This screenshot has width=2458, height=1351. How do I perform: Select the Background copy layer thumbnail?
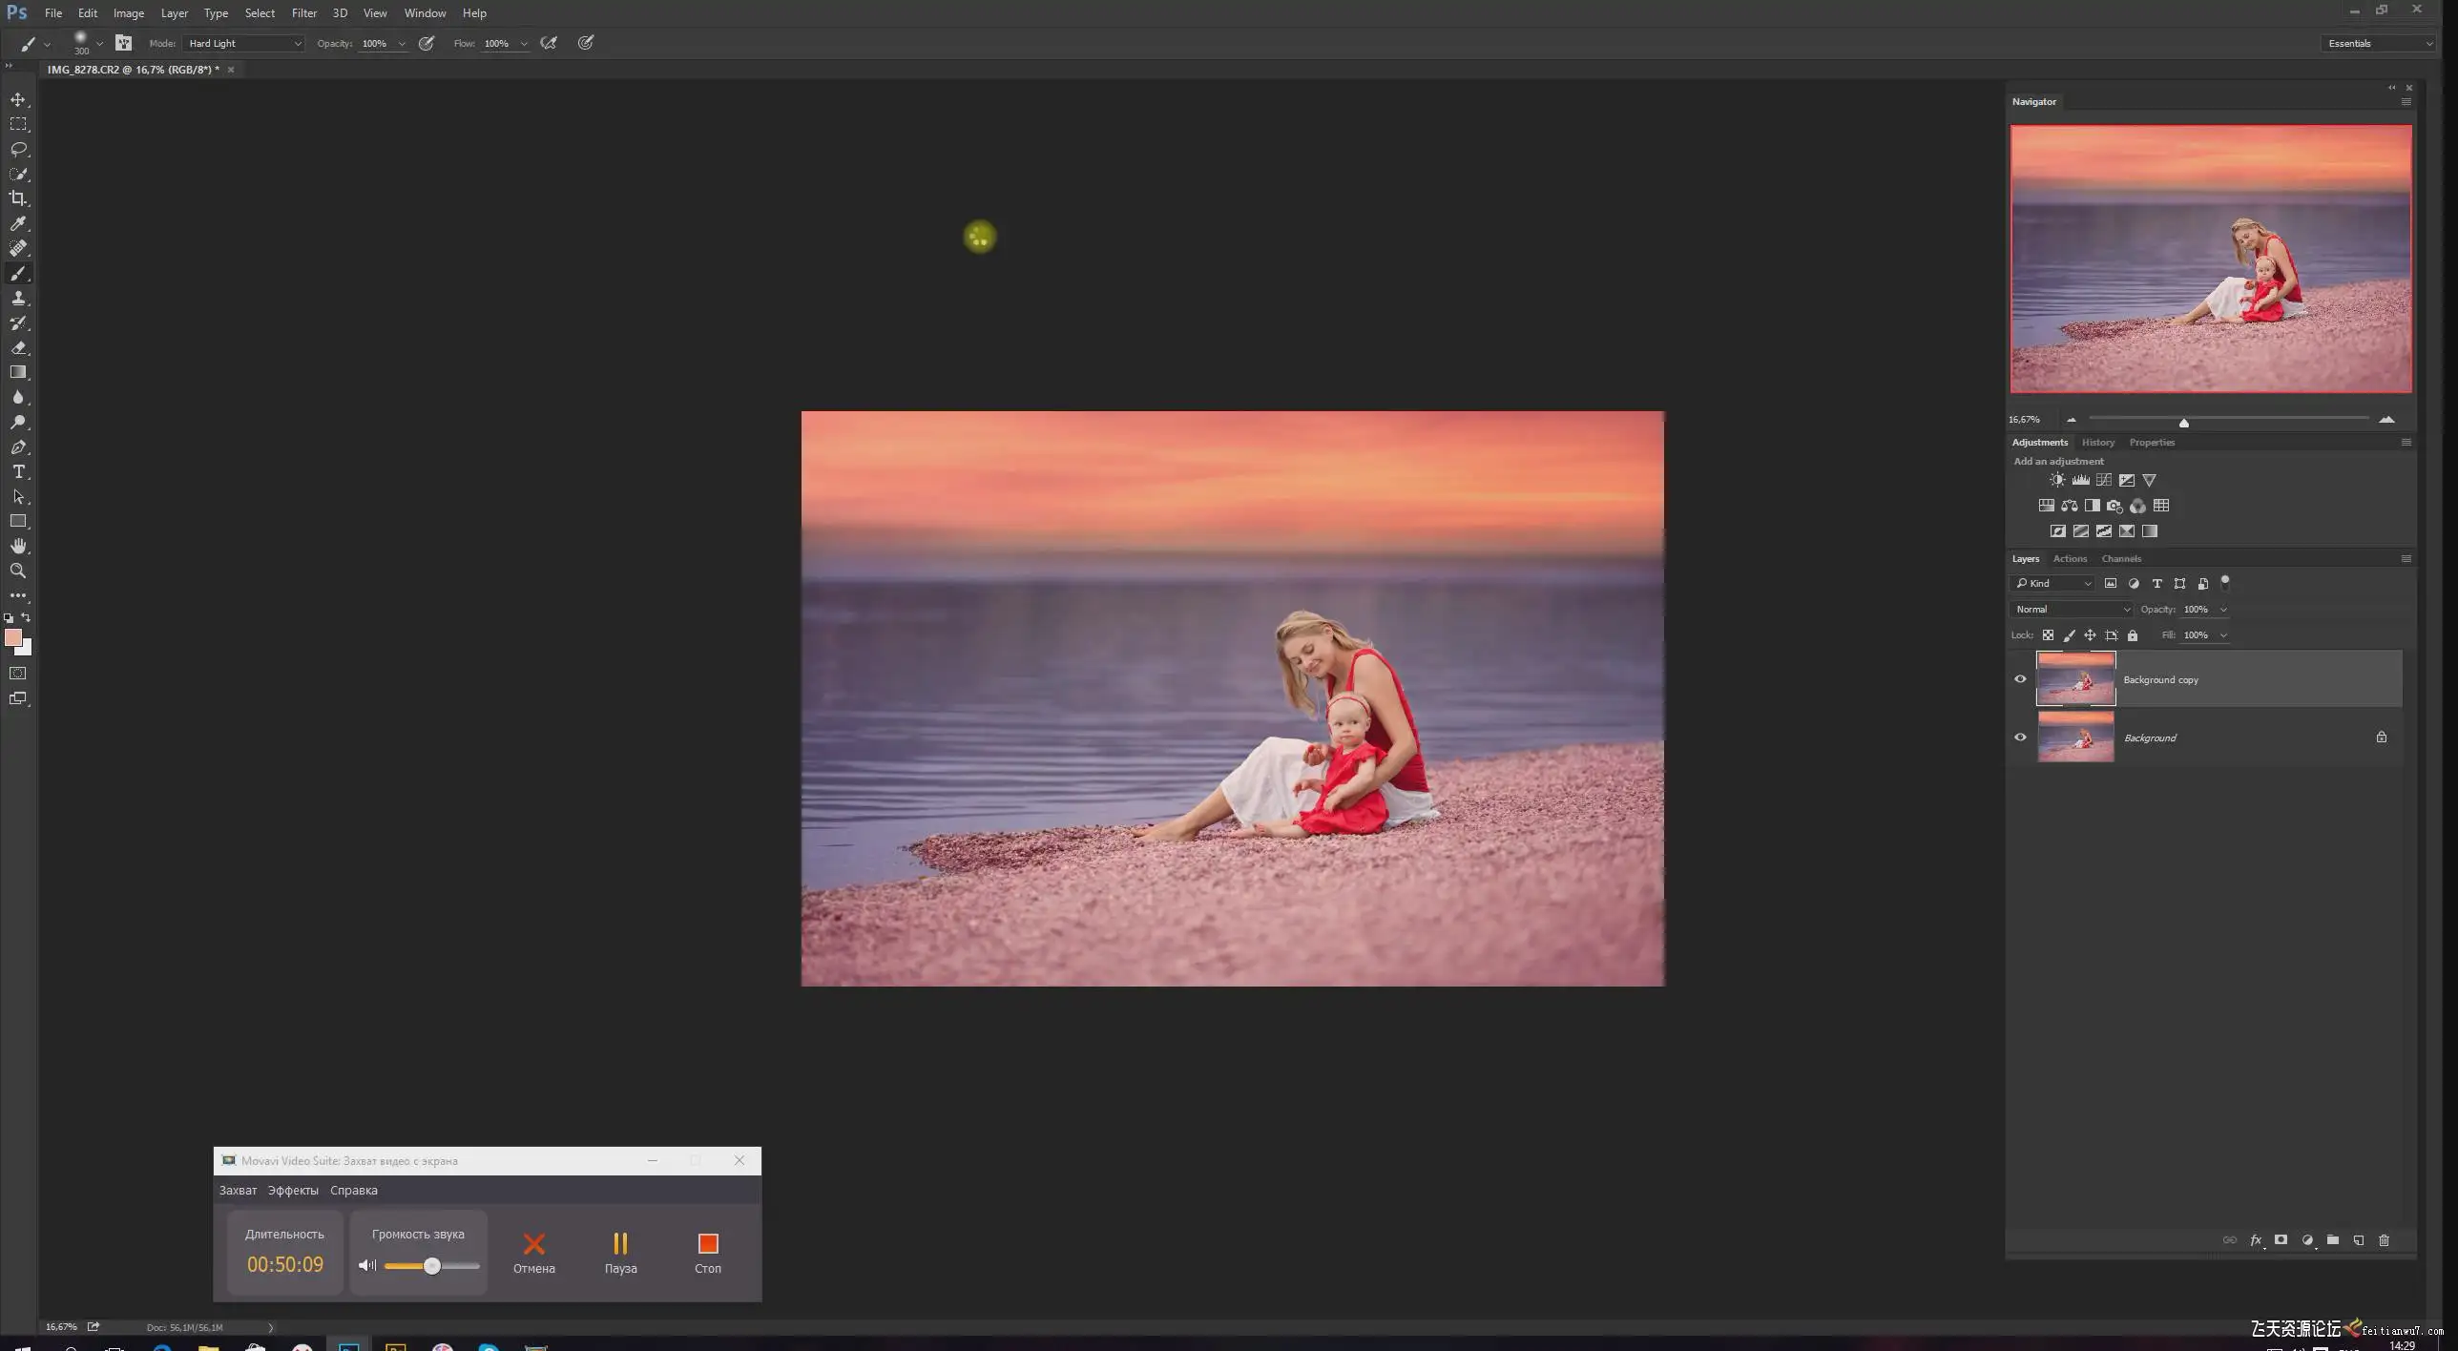tap(2075, 679)
